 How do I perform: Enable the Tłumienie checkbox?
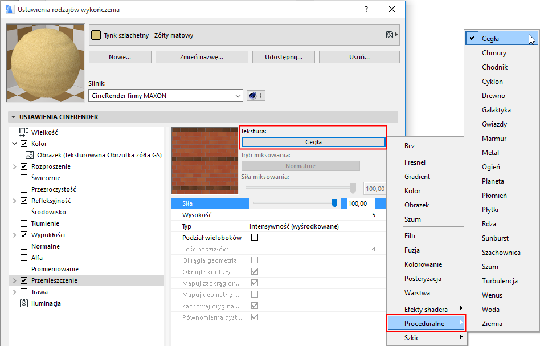coord(24,223)
